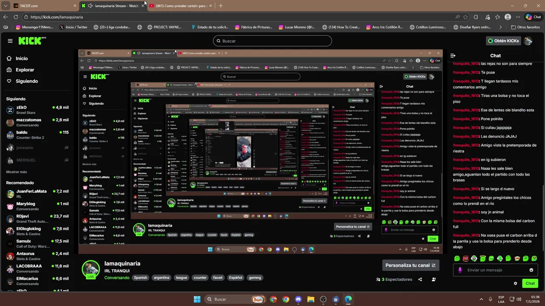Screen dimensions: 545x306
Task: Open the emoji picker in chat input
Action: click(x=531, y=270)
